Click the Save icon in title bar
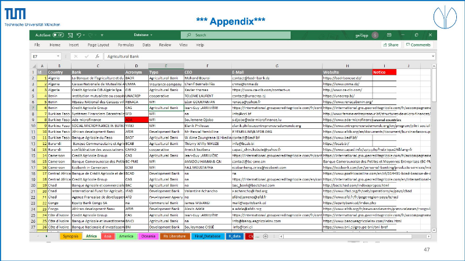The height and width of the screenshot is (261, 465). 70,35
